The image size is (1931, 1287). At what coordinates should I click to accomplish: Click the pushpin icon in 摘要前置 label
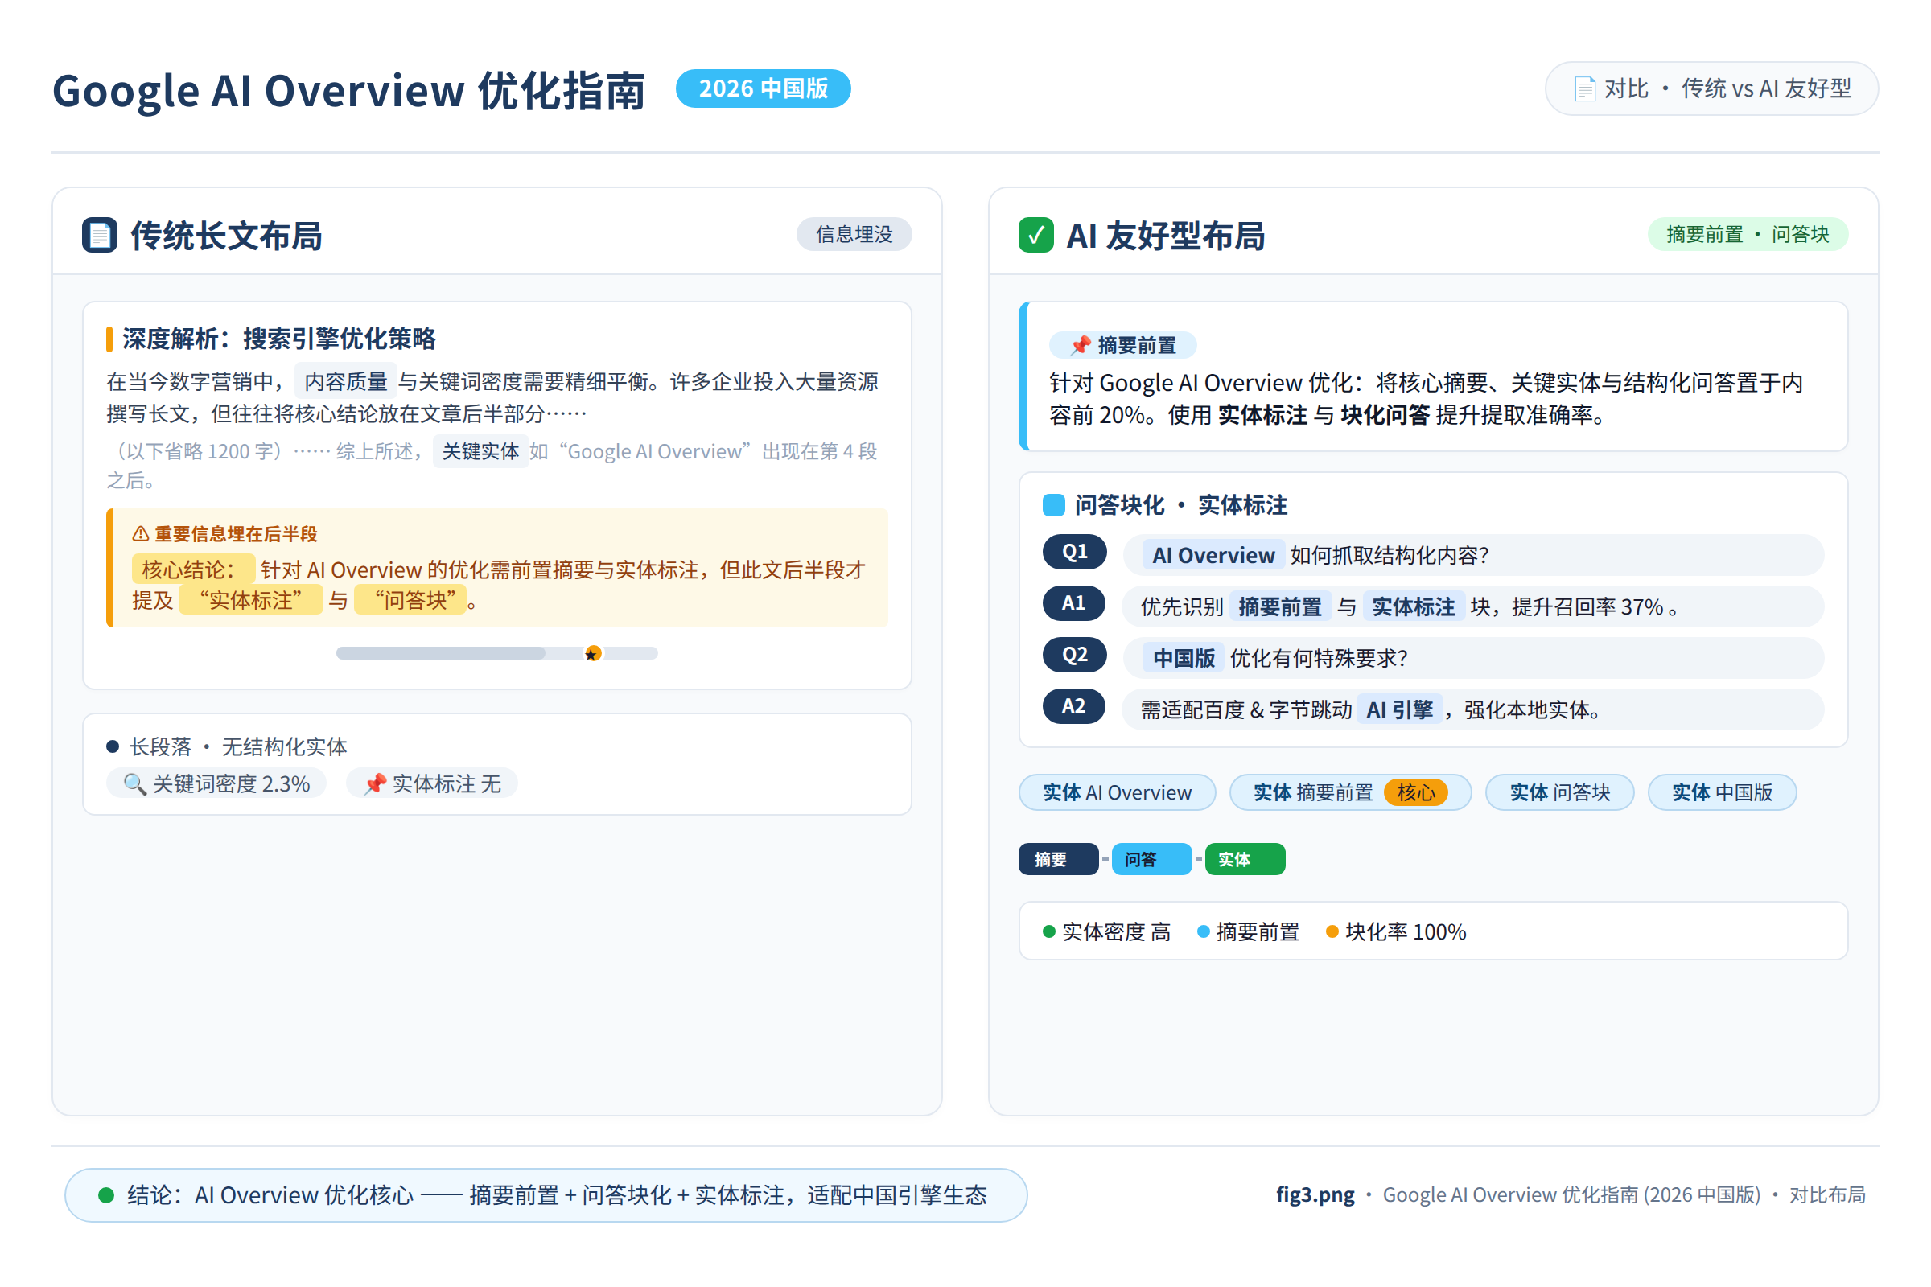1081,346
